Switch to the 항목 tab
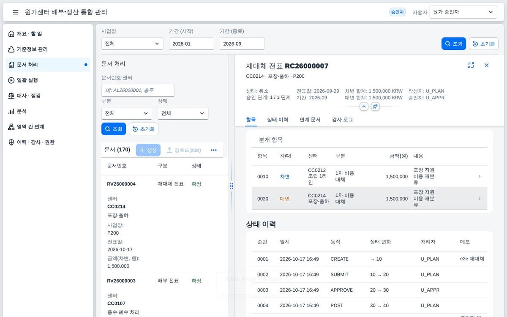This screenshot has height=317, width=507. pyautogui.click(x=251, y=120)
